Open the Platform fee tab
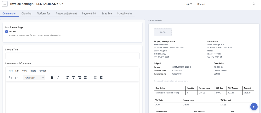Image resolution: width=261 pixels, height=113 pixels. tap(43, 14)
